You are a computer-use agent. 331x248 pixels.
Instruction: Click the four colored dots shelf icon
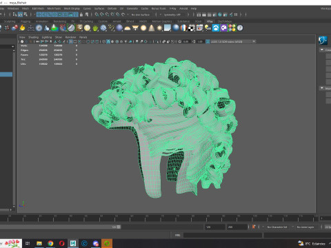tap(232, 28)
